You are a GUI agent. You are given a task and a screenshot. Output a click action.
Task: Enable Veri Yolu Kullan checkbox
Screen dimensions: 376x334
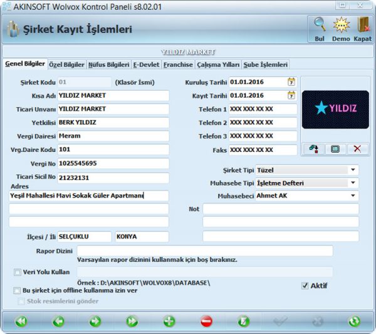click(18, 272)
